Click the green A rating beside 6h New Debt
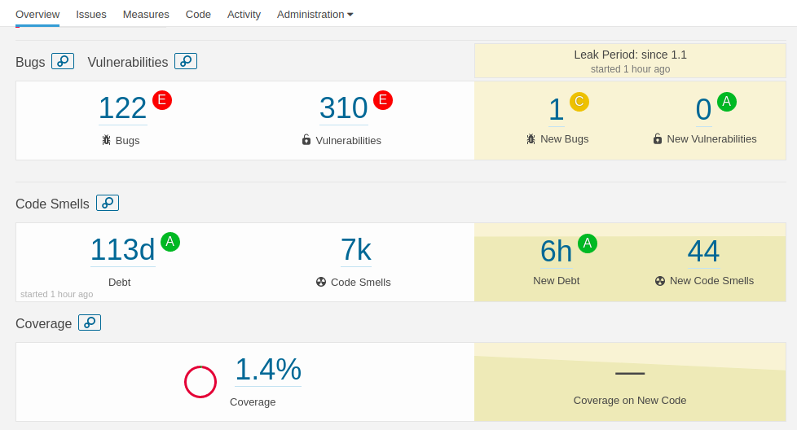 [588, 244]
